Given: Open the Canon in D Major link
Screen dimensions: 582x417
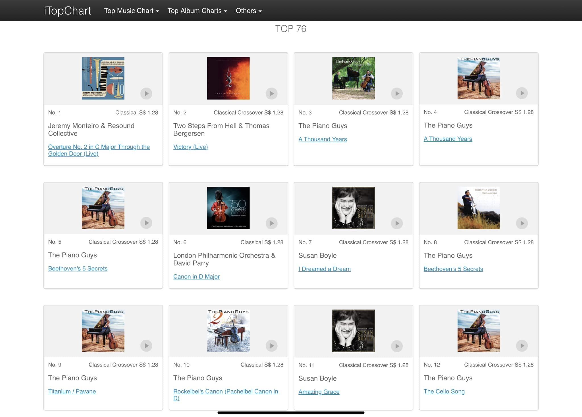Looking at the screenshot, I should 196,276.
